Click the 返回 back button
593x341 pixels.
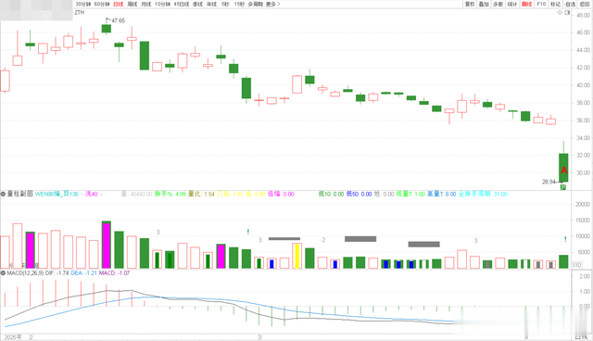coord(585,4)
